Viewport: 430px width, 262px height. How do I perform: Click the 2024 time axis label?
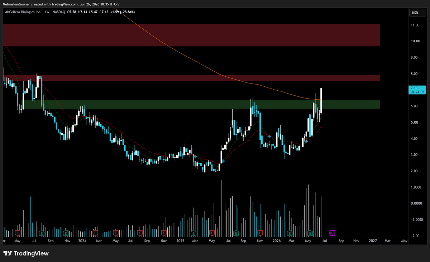click(82, 241)
